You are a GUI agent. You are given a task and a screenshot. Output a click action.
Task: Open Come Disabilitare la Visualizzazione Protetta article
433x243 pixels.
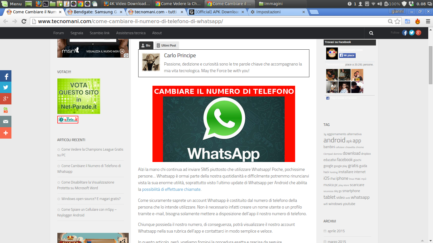click(86, 185)
